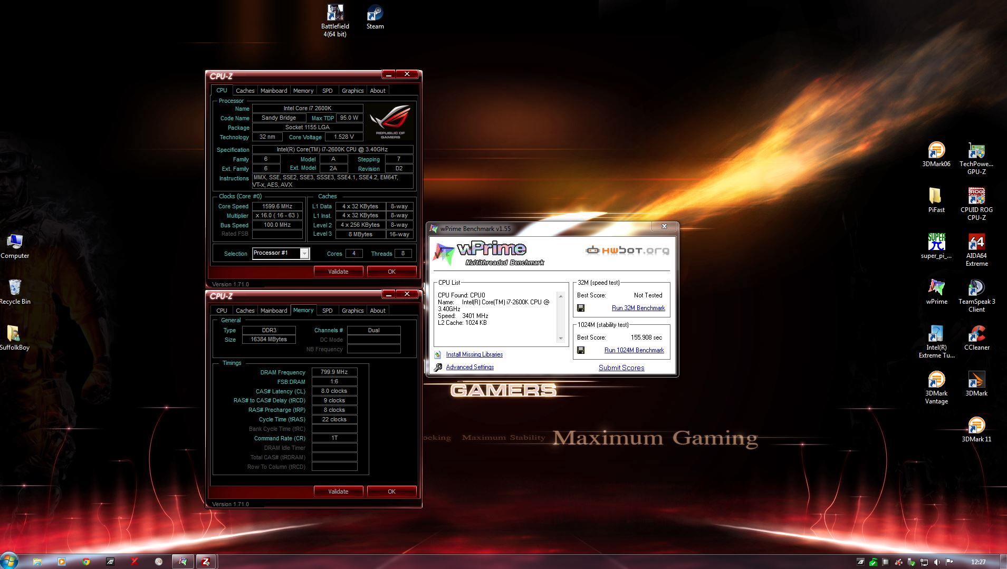This screenshot has height=569, width=1007.
Task: Select the SuffolkBoy user folder icon
Action: pyautogui.click(x=14, y=338)
